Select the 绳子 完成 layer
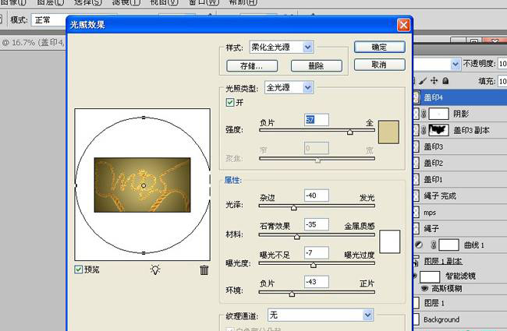This screenshot has width=507, height=331. [460, 195]
